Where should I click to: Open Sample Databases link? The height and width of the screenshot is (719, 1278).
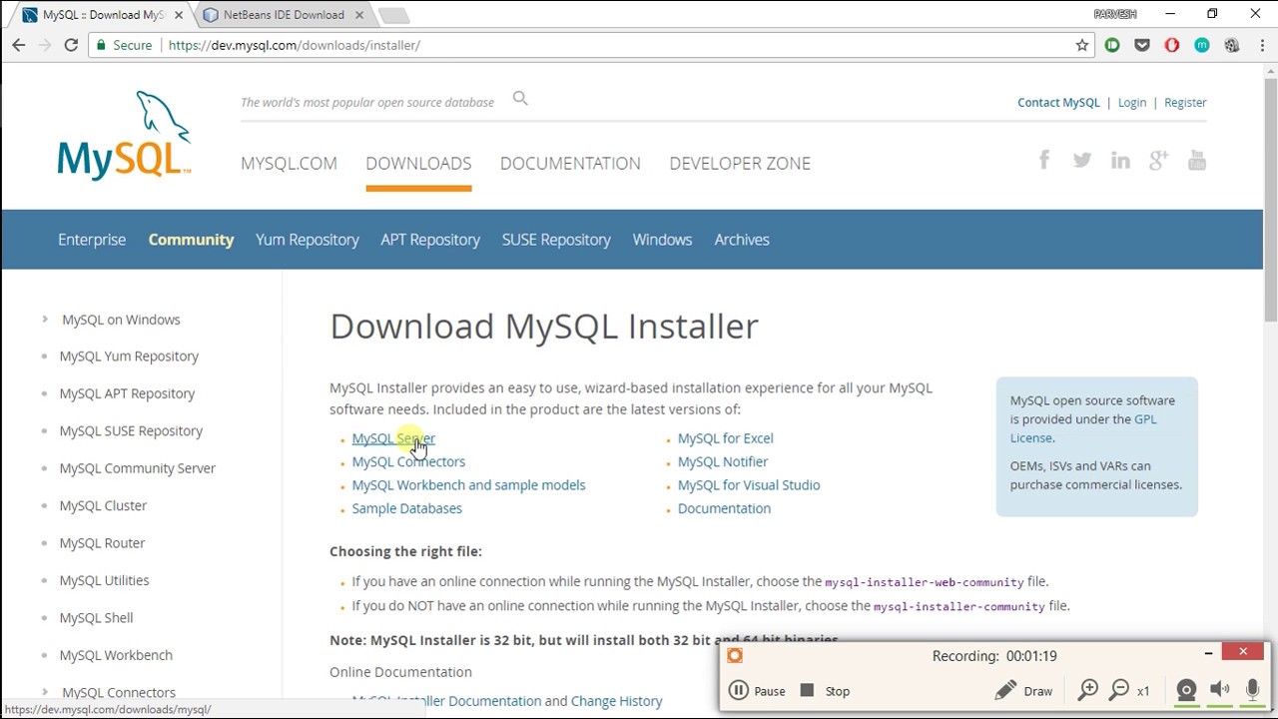(406, 508)
